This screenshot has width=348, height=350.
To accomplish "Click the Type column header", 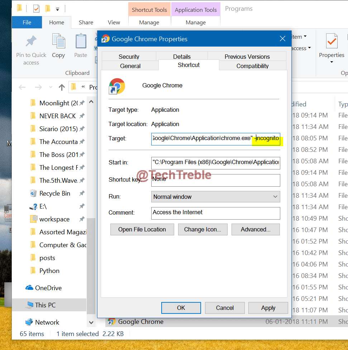I will click(343, 104).
